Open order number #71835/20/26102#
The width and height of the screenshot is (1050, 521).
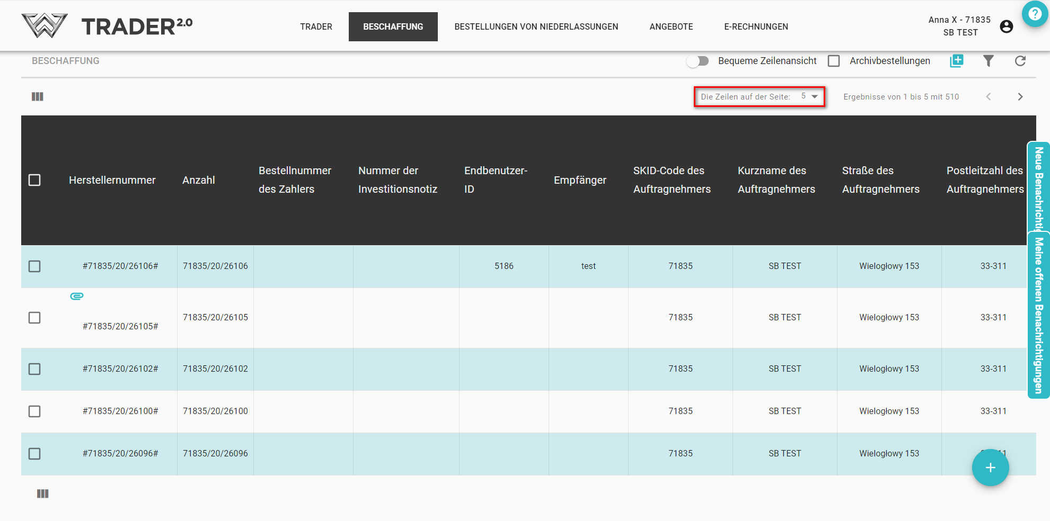pyautogui.click(x=120, y=369)
